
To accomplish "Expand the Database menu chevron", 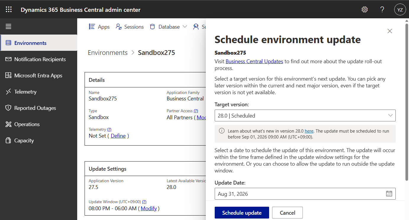I will pos(185,26).
